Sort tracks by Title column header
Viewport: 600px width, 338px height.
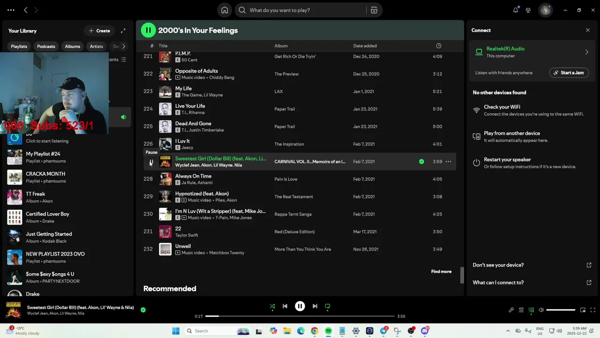point(163,46)
